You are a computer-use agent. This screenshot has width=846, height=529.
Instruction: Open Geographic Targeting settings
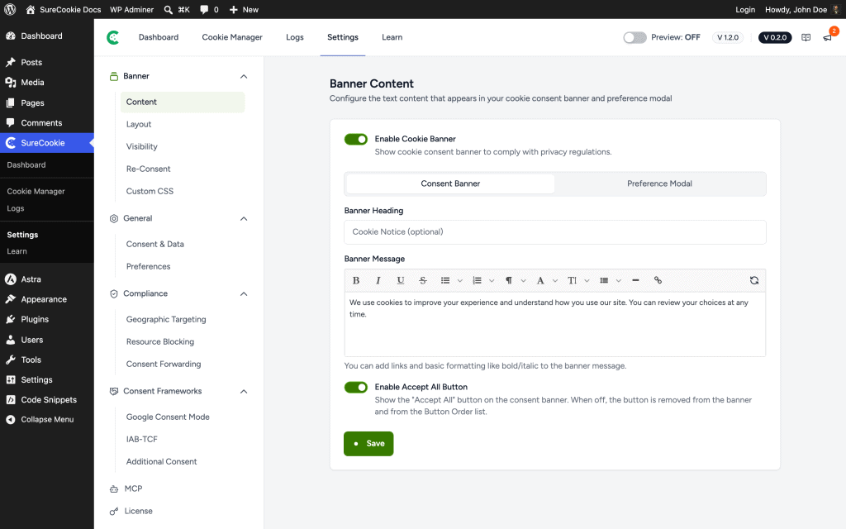166,319
